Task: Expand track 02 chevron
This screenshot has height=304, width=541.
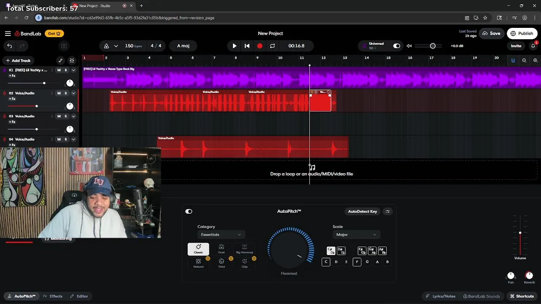Action: coord(73,93)
